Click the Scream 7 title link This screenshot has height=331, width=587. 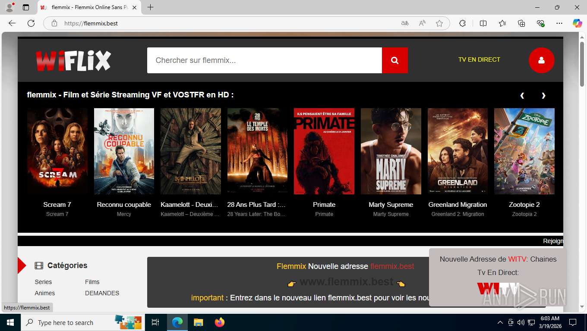57,205
